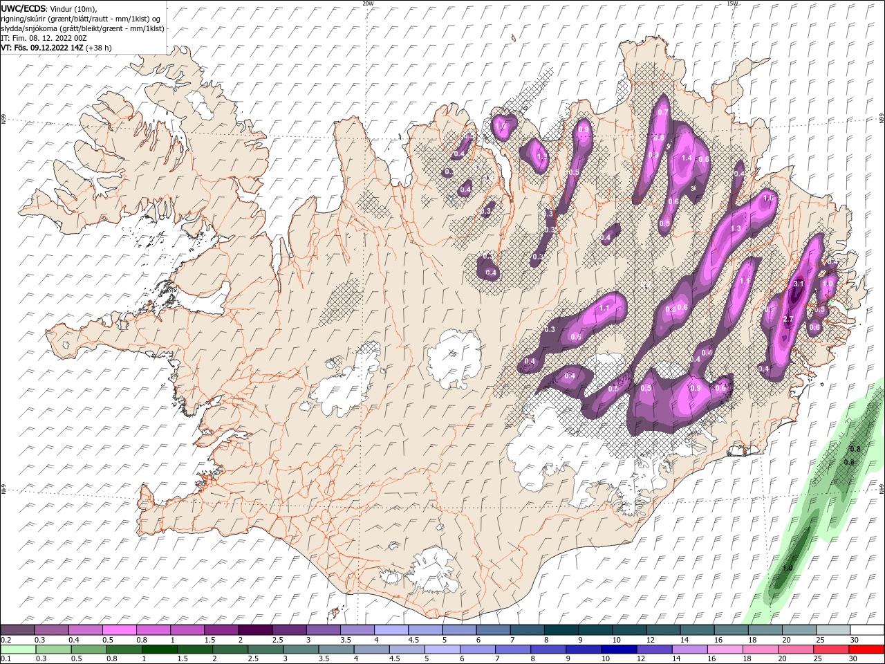Click the 1.0 rain value in offshore green band

tap(788, 569)
